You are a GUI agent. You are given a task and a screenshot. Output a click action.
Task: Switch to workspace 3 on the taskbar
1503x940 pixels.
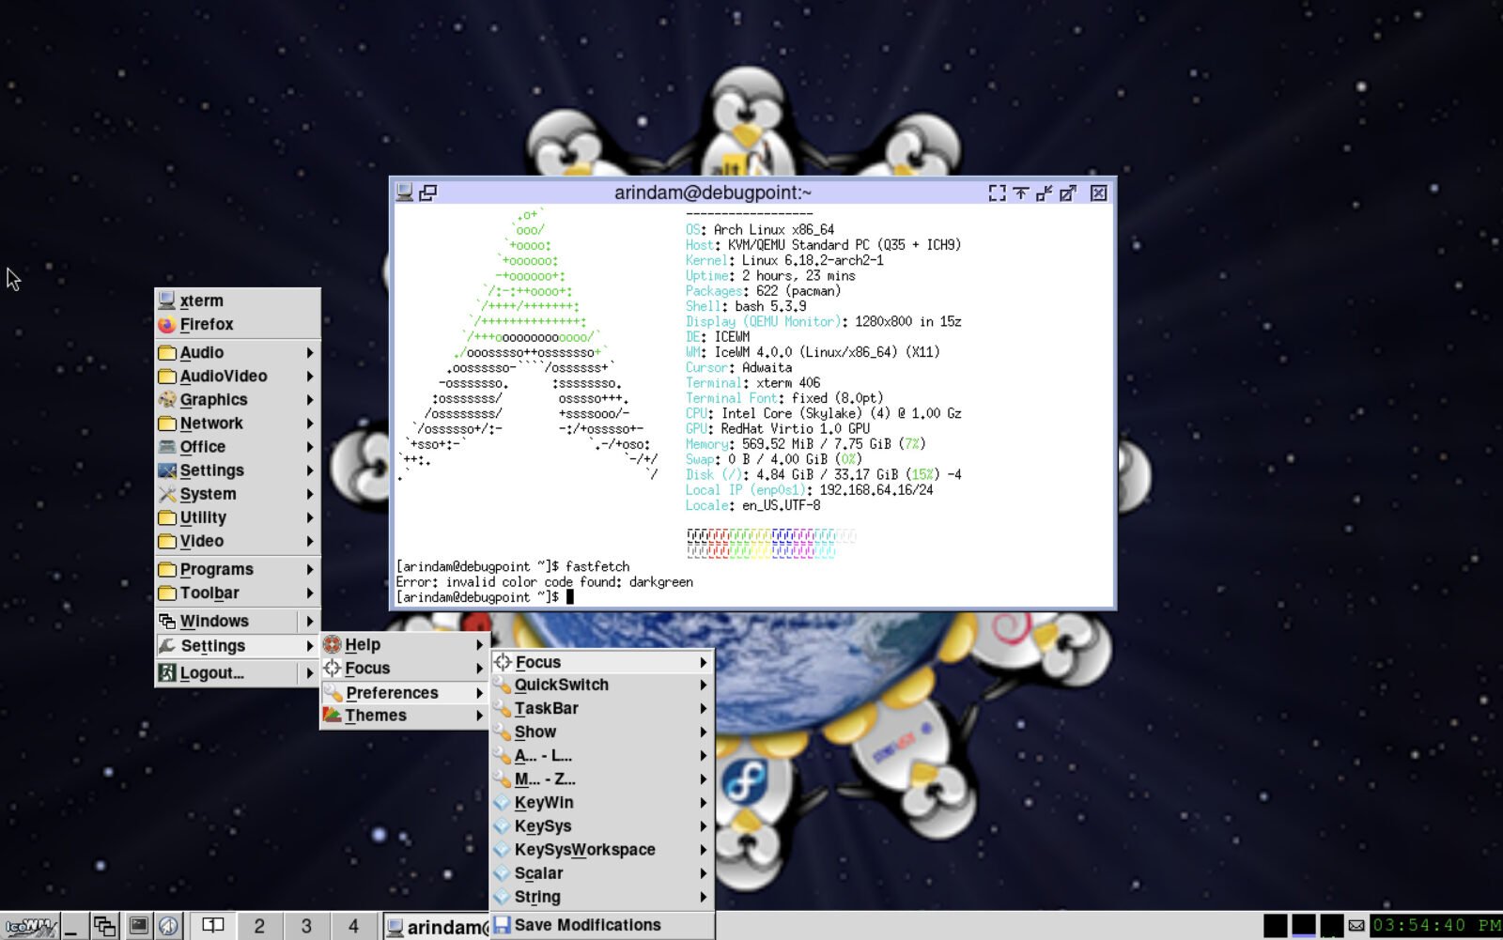tap(306, 927)
